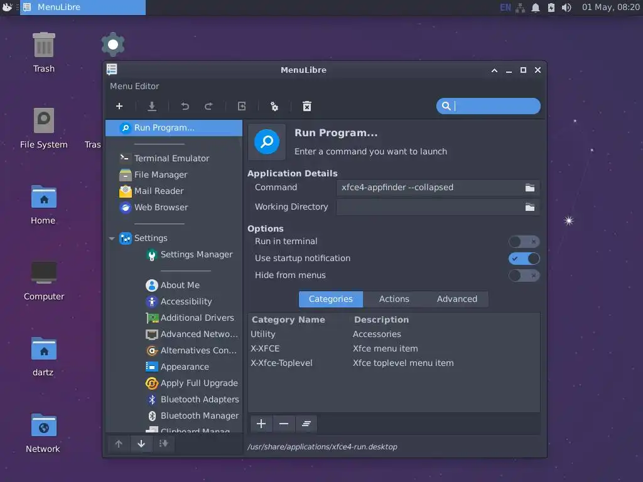
Task: Remove selected category with minus button
Action: click(x=284, y=424)
